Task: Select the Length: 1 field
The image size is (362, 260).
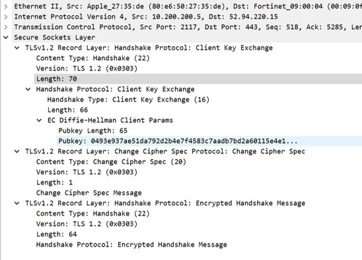Action: pos(54,183)
